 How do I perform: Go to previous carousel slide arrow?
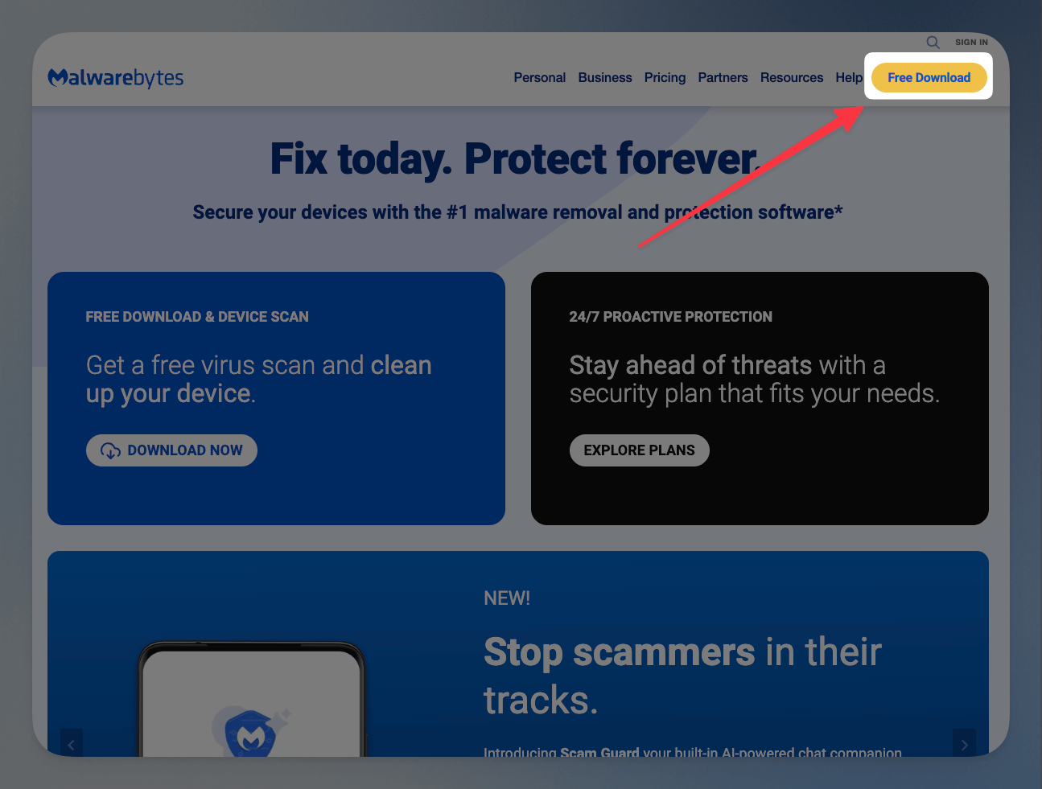coord(72,744)
